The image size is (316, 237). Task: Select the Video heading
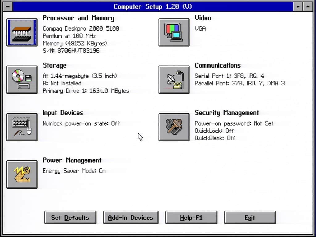(203, 18)
